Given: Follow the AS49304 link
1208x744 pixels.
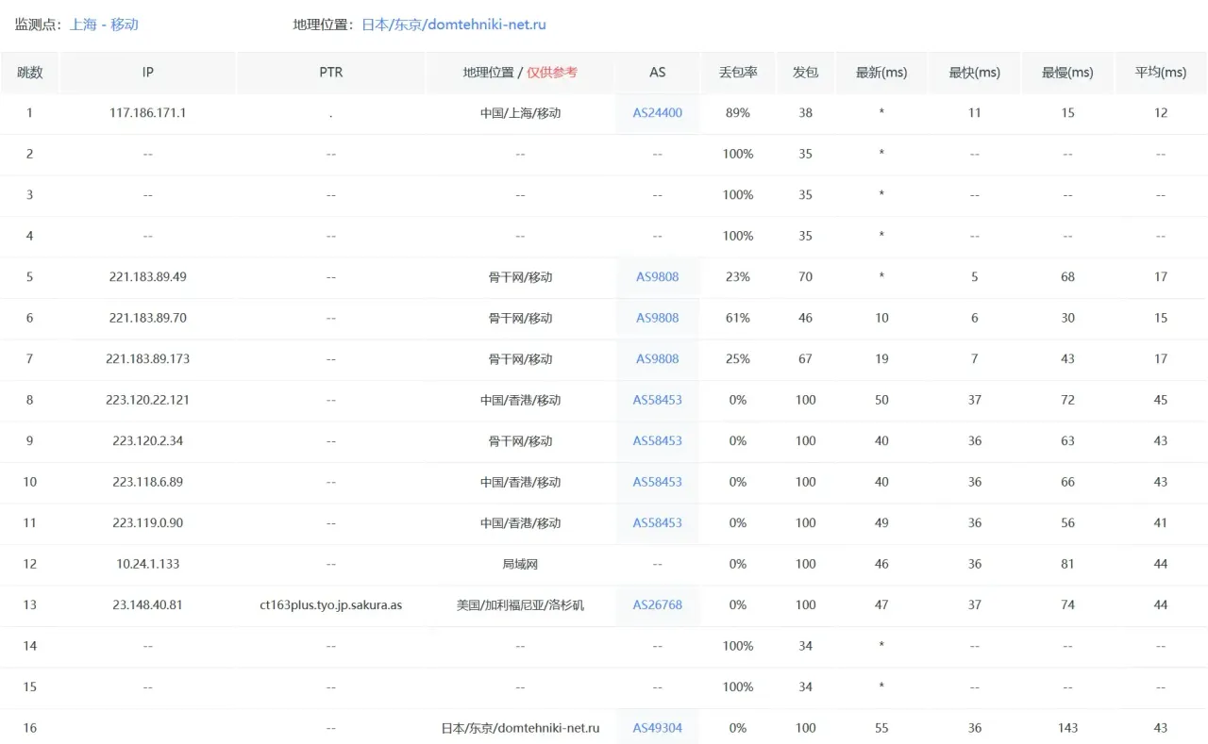Looking at the screenshot, I should (658, 728).
